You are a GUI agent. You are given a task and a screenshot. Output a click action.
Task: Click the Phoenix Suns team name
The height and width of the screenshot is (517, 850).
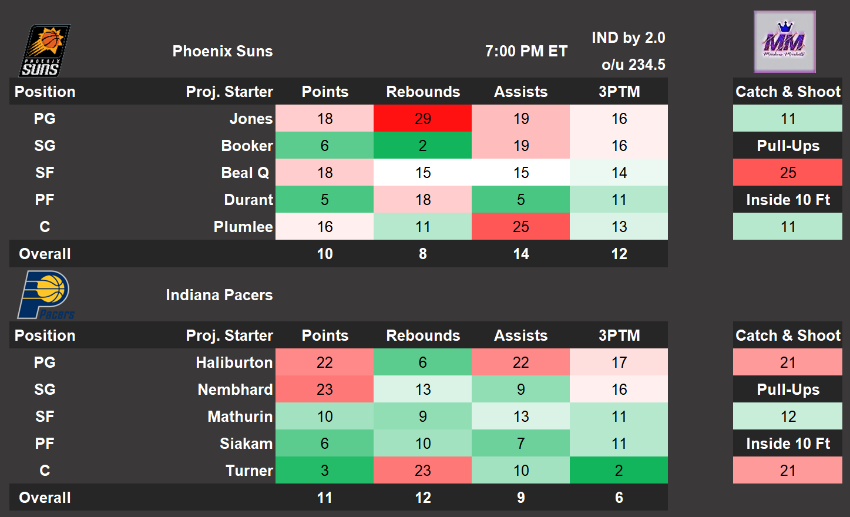223,51
